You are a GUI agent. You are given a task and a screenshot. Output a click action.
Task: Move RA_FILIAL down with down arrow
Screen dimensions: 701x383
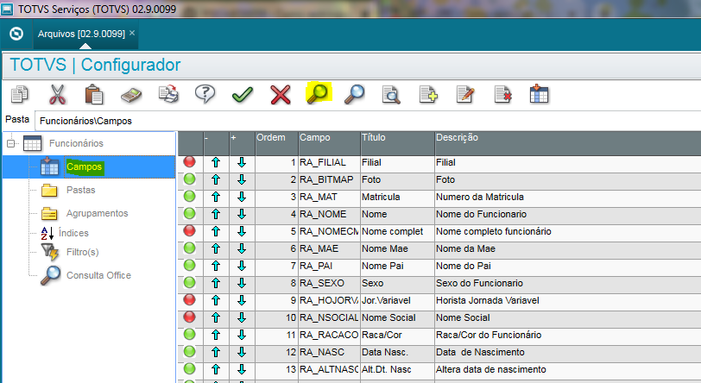pyautogui.click(x=242, y=162)
